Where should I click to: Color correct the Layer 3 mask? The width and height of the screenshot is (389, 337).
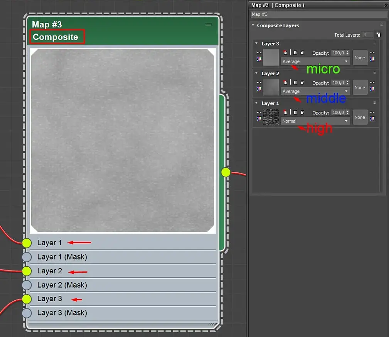pos(372,59)
